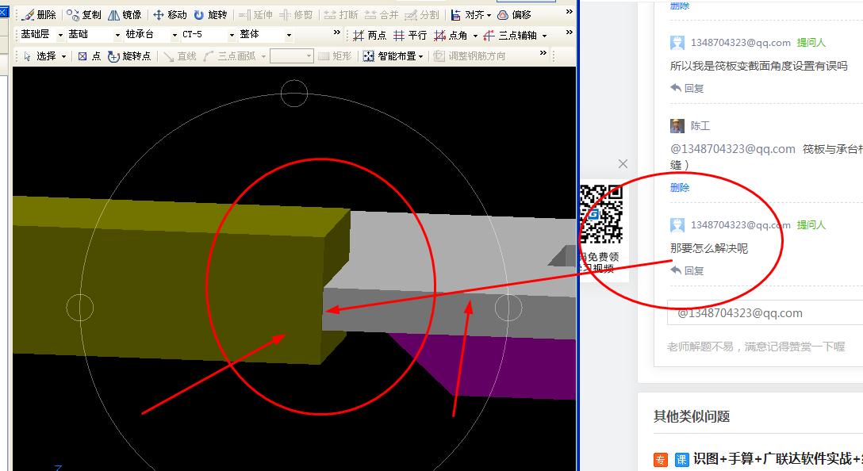Image resolution: width=863 pixels, height=471 pixels.
Task: Expand the 点角 dropdown arrow
Action: point(476,36)
